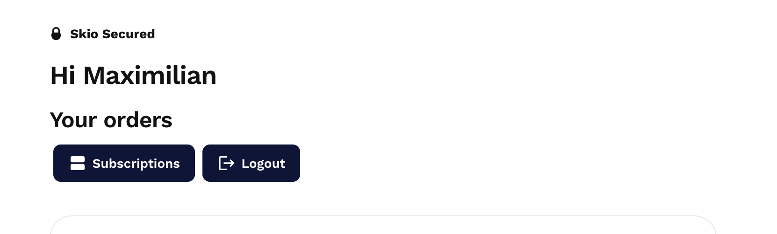Image resolution: width=777 pixels, height=234 pixels.
Task: Click the "Logout" text on its button
Action: coord(263,164)
